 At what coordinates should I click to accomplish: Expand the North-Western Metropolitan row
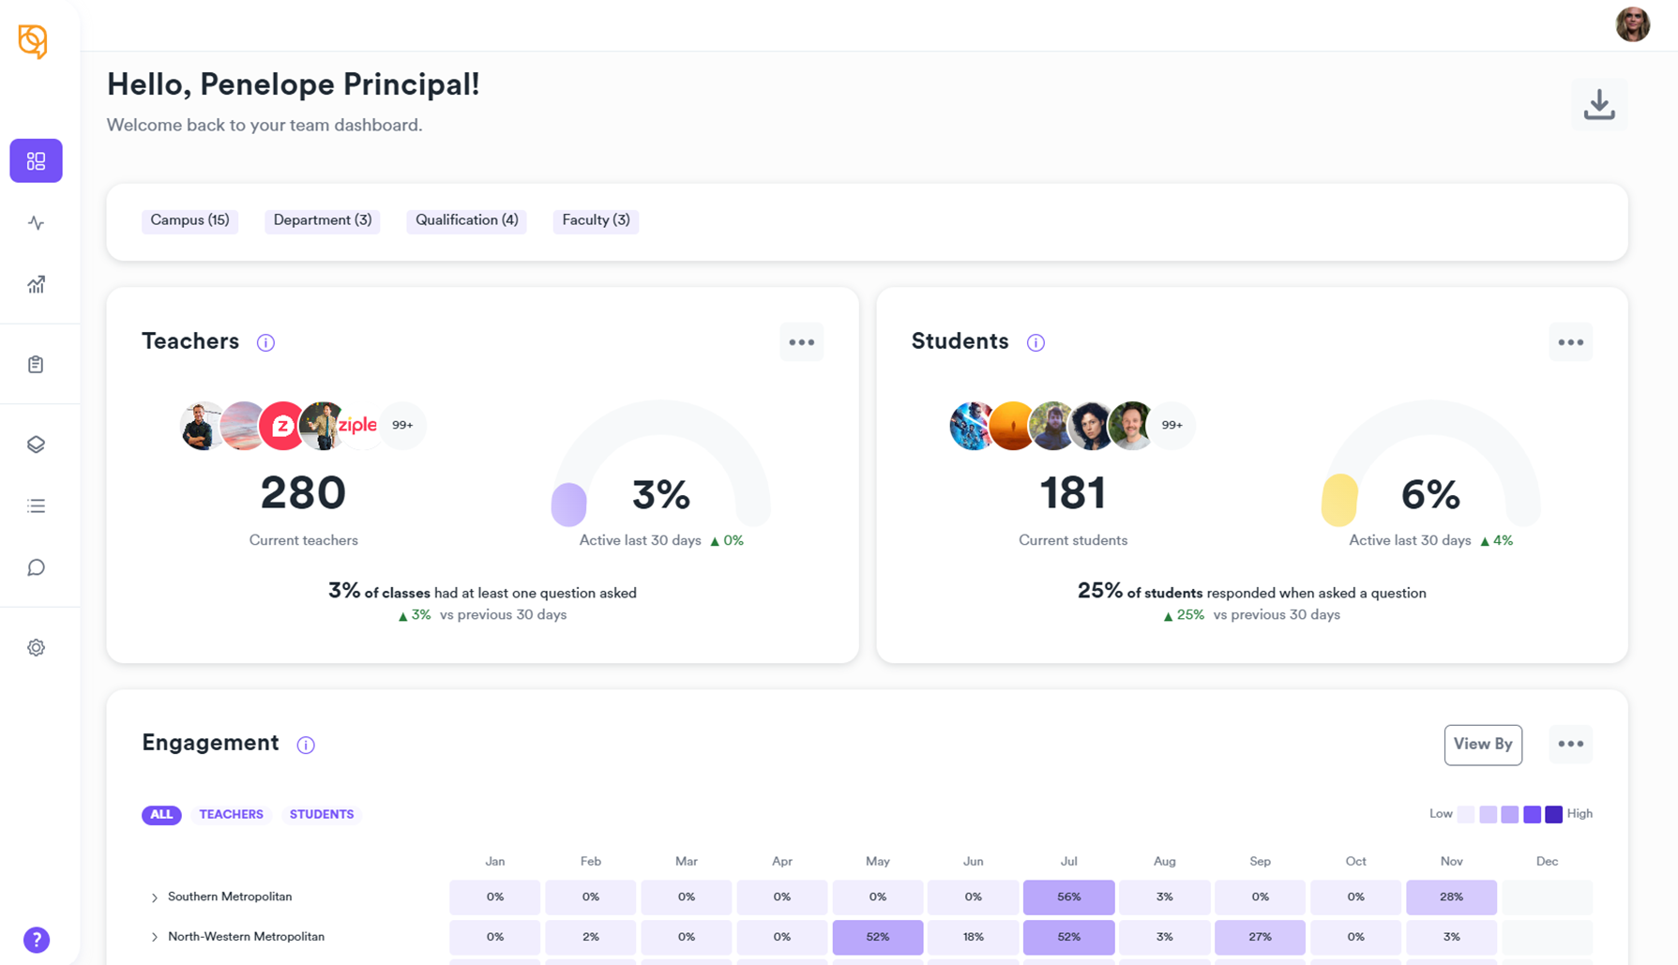point(155,937)
